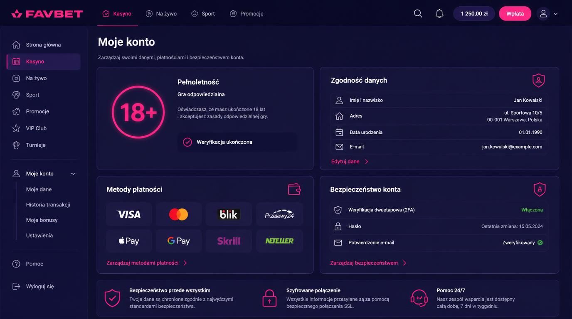This screenshot has width=572, height=319.
Task: Click the wallet icon in Metody płatności
Action: [x=294, y=189]
